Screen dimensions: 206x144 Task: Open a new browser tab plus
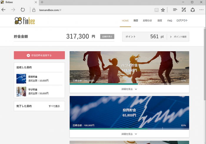coord(42,2)
